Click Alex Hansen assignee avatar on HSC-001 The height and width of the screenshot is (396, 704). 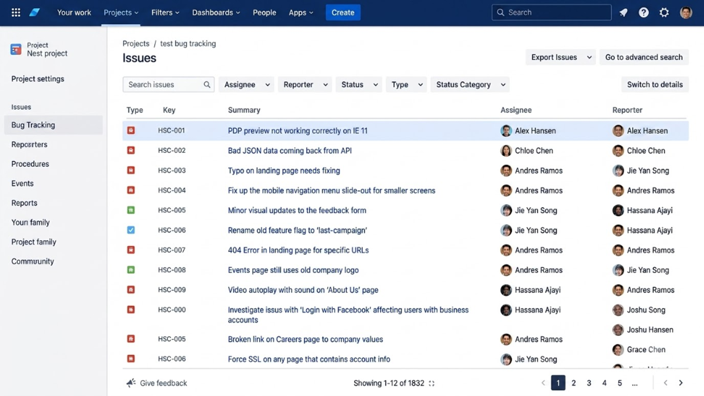click(506, 131)
